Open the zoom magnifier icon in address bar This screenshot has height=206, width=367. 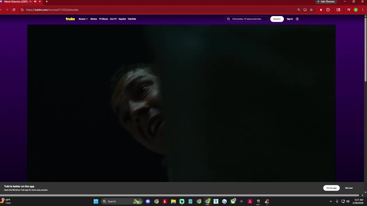299,10
